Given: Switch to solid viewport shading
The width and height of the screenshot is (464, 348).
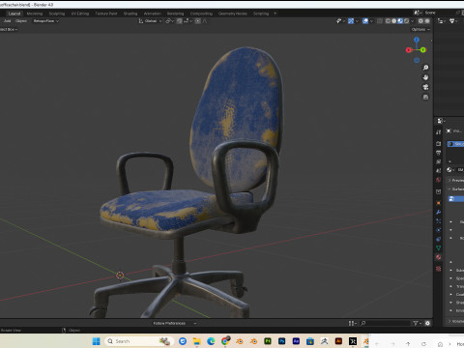Looking at the screenshot, I should pos(394,21).
